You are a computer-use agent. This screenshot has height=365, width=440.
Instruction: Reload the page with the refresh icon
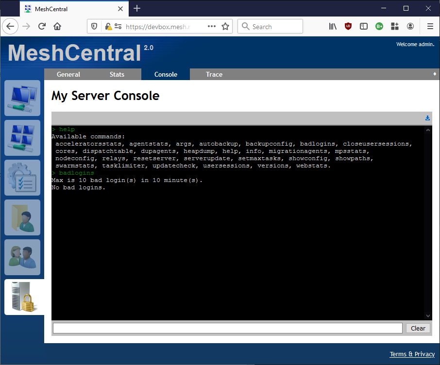42,26
